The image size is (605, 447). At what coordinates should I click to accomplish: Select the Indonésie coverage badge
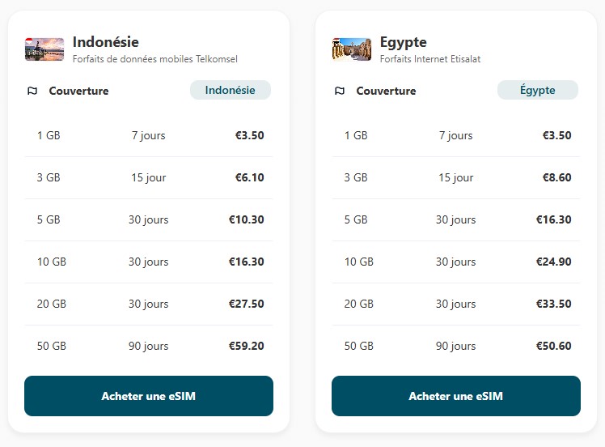pyautogui.click(x=230, y=90)
